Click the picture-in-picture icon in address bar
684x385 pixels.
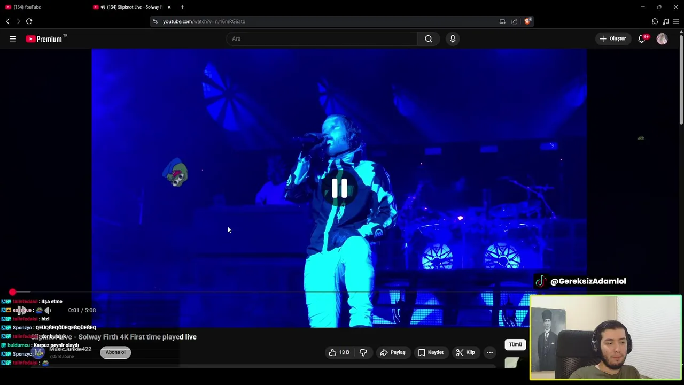pos(502,21)
